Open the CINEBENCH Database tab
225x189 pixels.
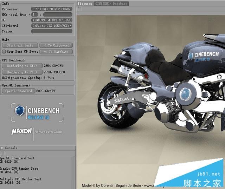click(111, 4)
